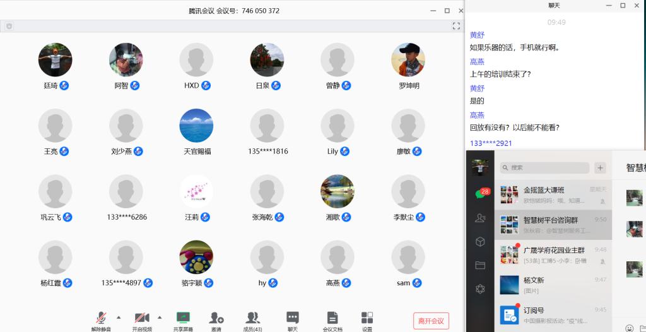Expand audio options arrow beside 解除静音
This screenshot has width=646, height=332.
[119, 317]
